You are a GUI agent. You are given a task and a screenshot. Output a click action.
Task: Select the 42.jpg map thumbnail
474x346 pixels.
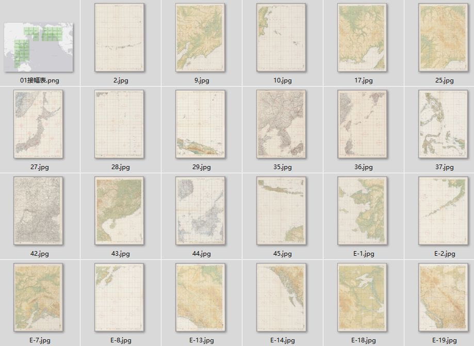[x=38, y=211]
